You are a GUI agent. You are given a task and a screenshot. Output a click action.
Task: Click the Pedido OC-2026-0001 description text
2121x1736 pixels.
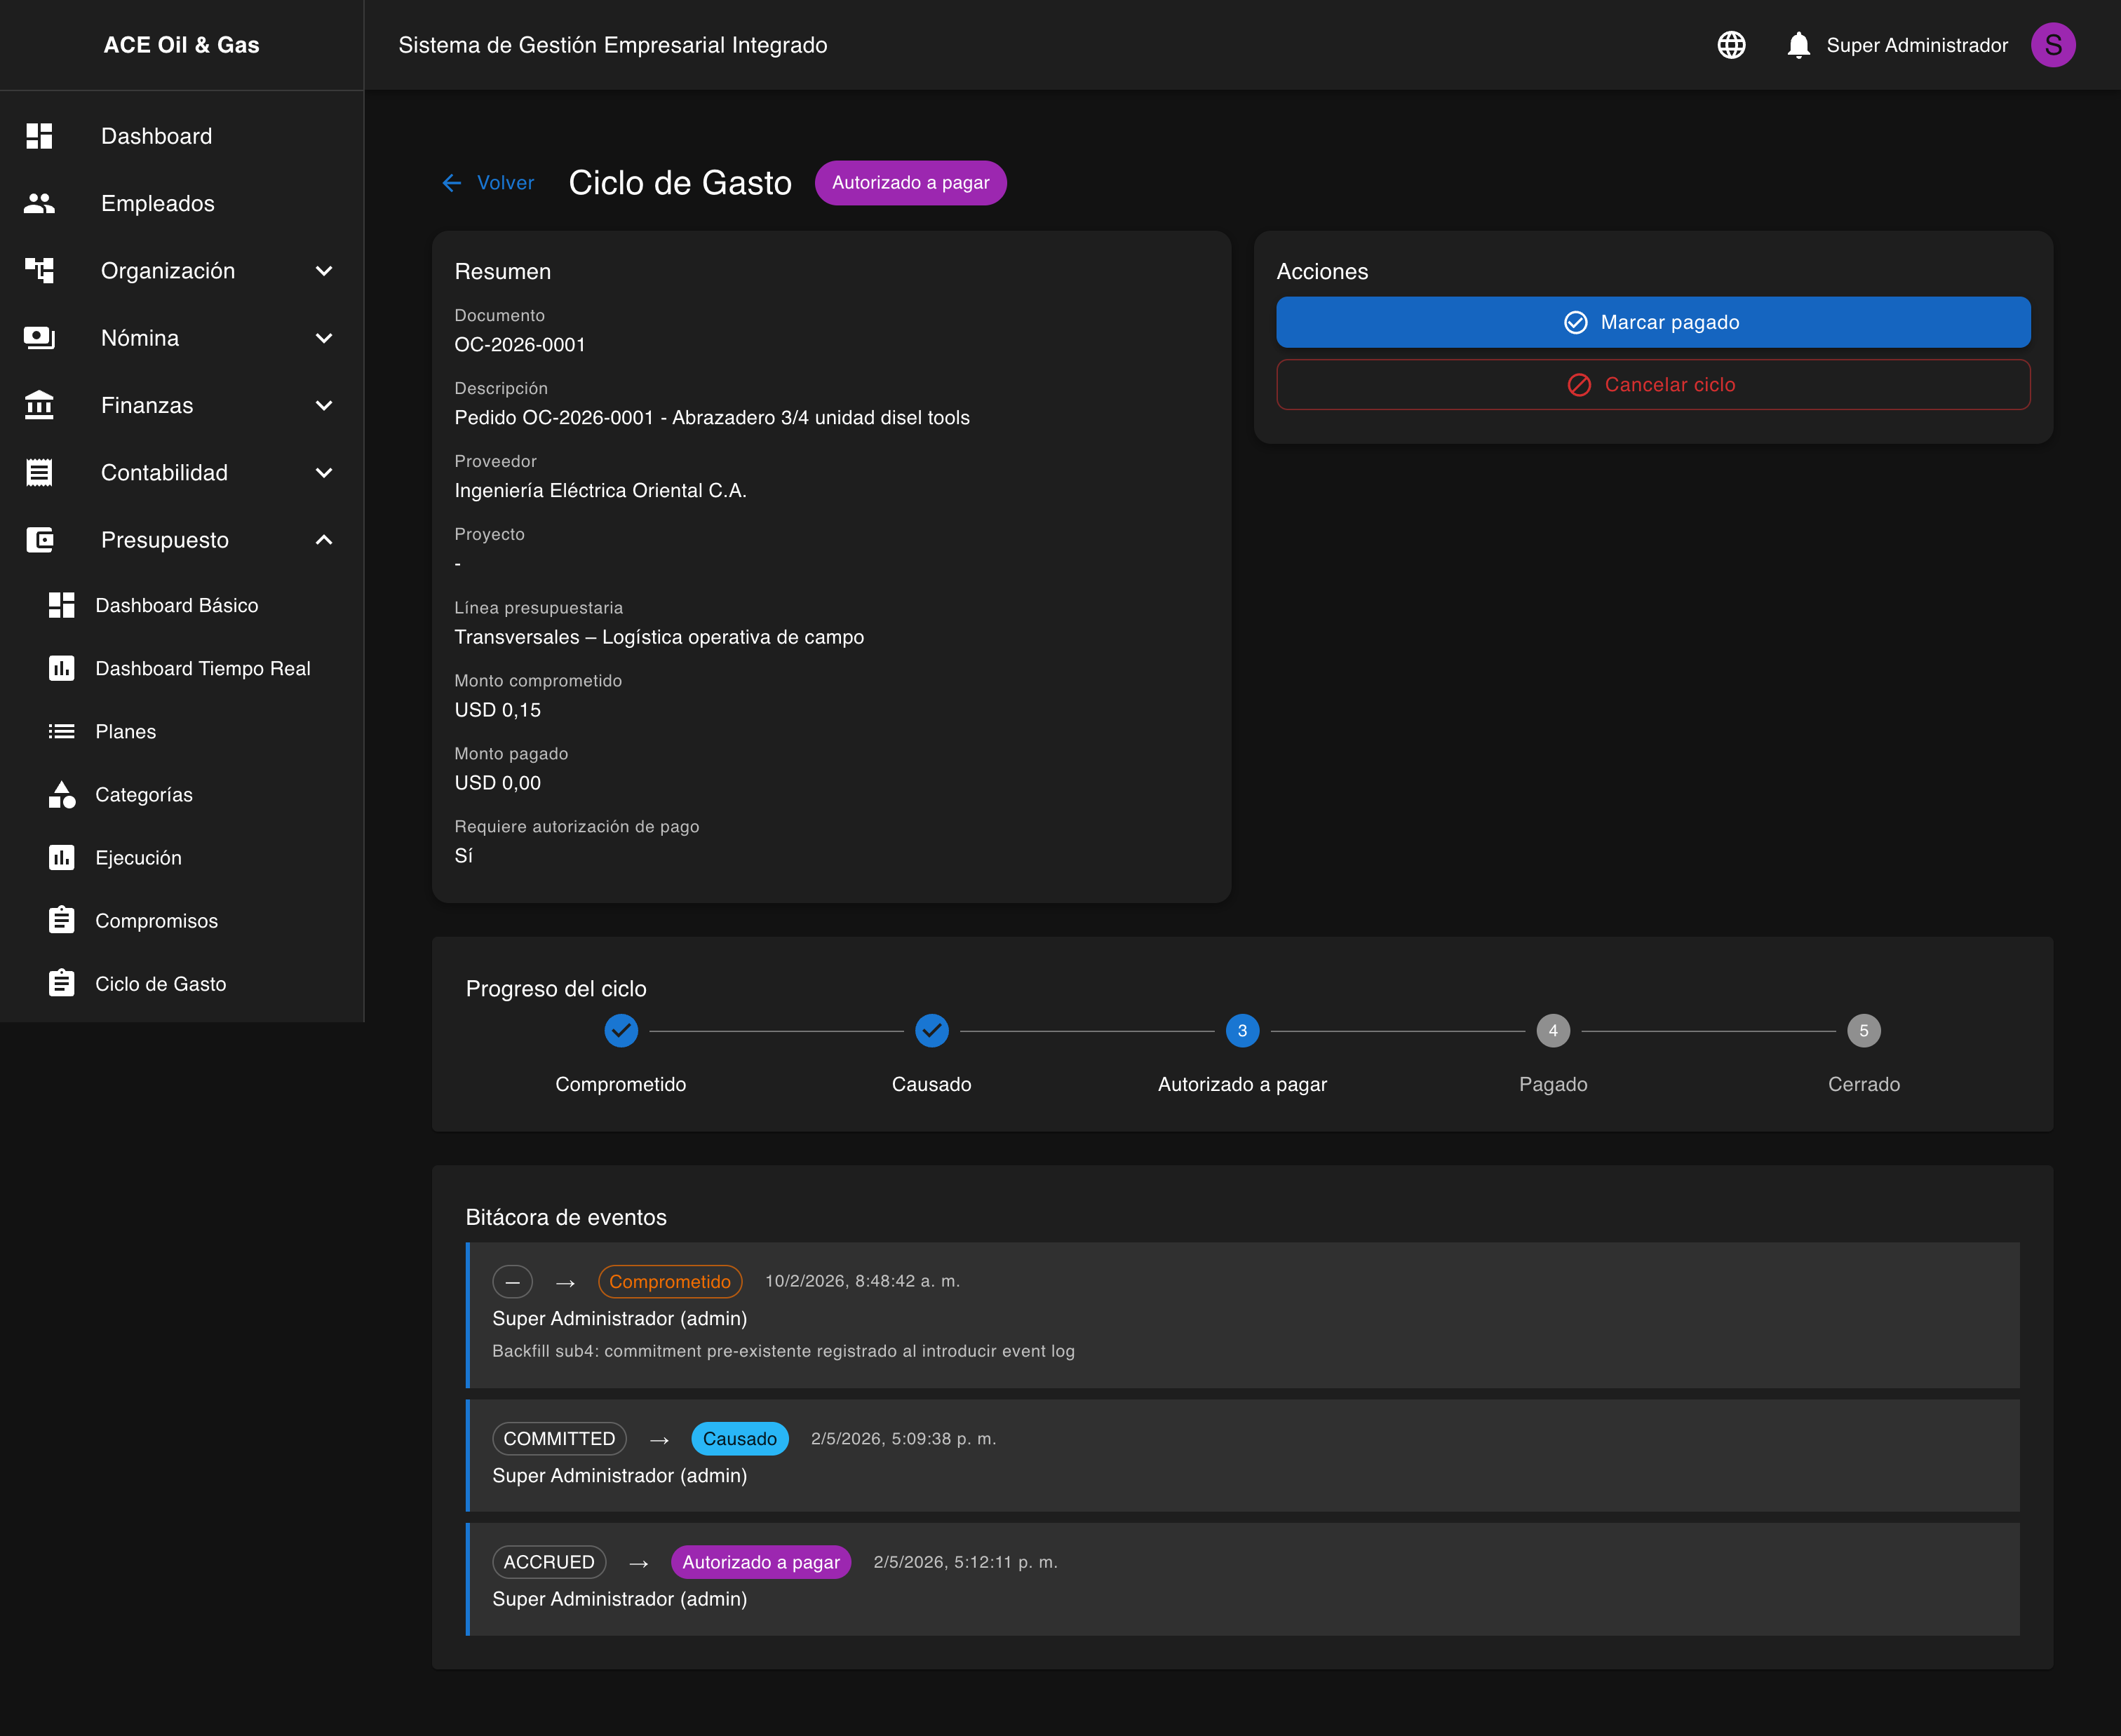[x=713, y=418]
